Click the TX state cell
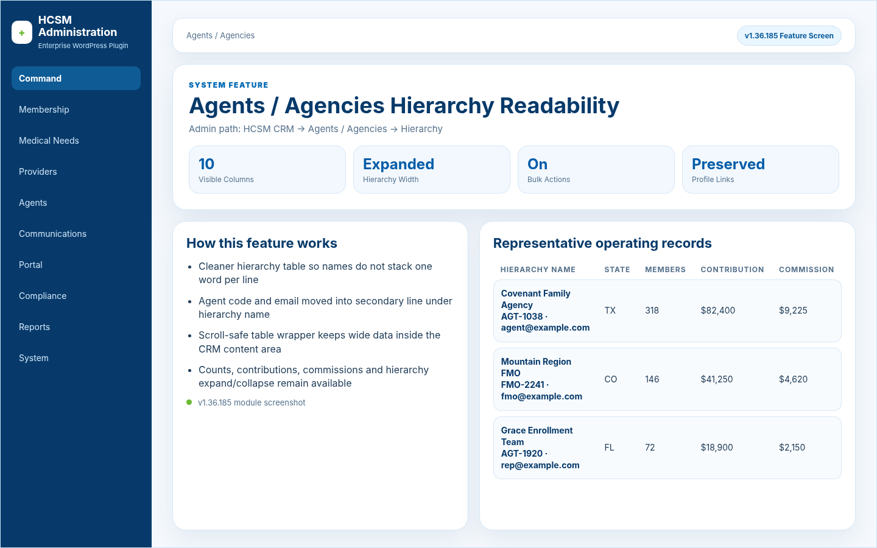Viewport: 877px width, 548px height. tap(610, 311)
